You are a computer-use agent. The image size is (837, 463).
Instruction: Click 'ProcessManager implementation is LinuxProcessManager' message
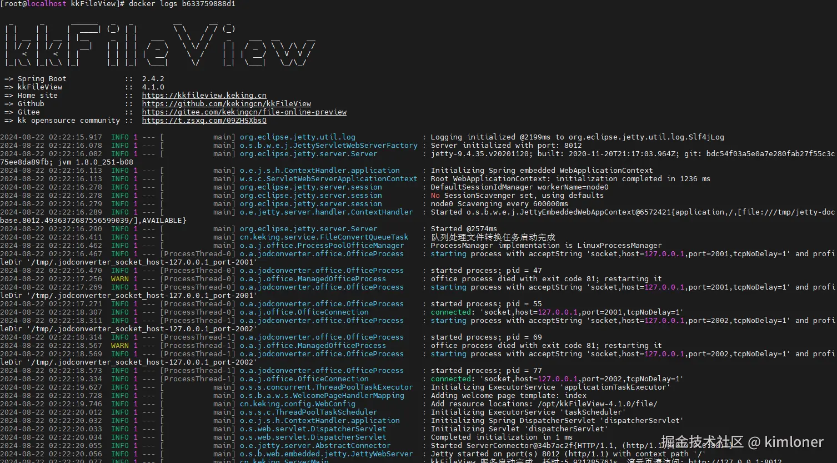click(547, 246)
